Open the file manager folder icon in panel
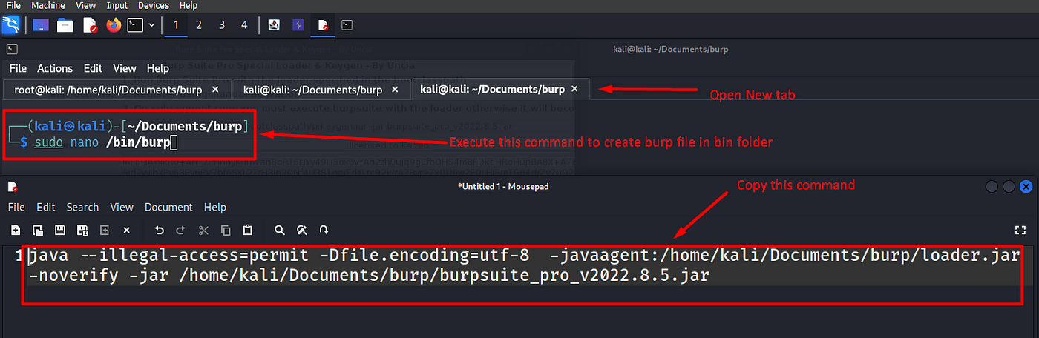This screenshot has height=338, width=1039. [x=65, y=25]
